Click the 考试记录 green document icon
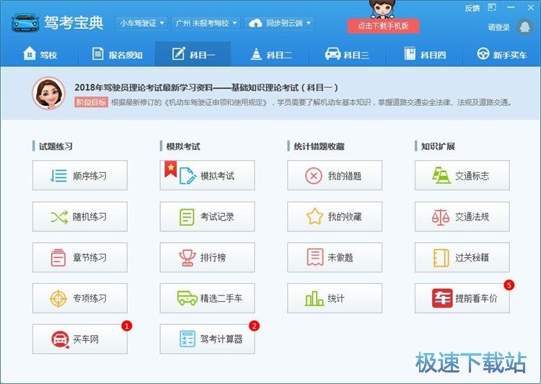541x384 pixels. point(187,217)
